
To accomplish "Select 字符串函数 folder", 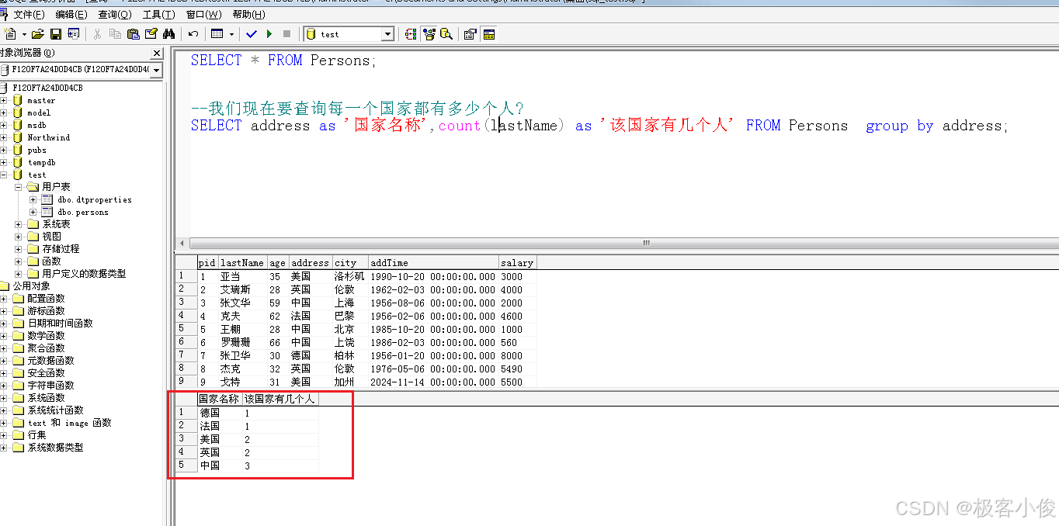I will 51,386.
